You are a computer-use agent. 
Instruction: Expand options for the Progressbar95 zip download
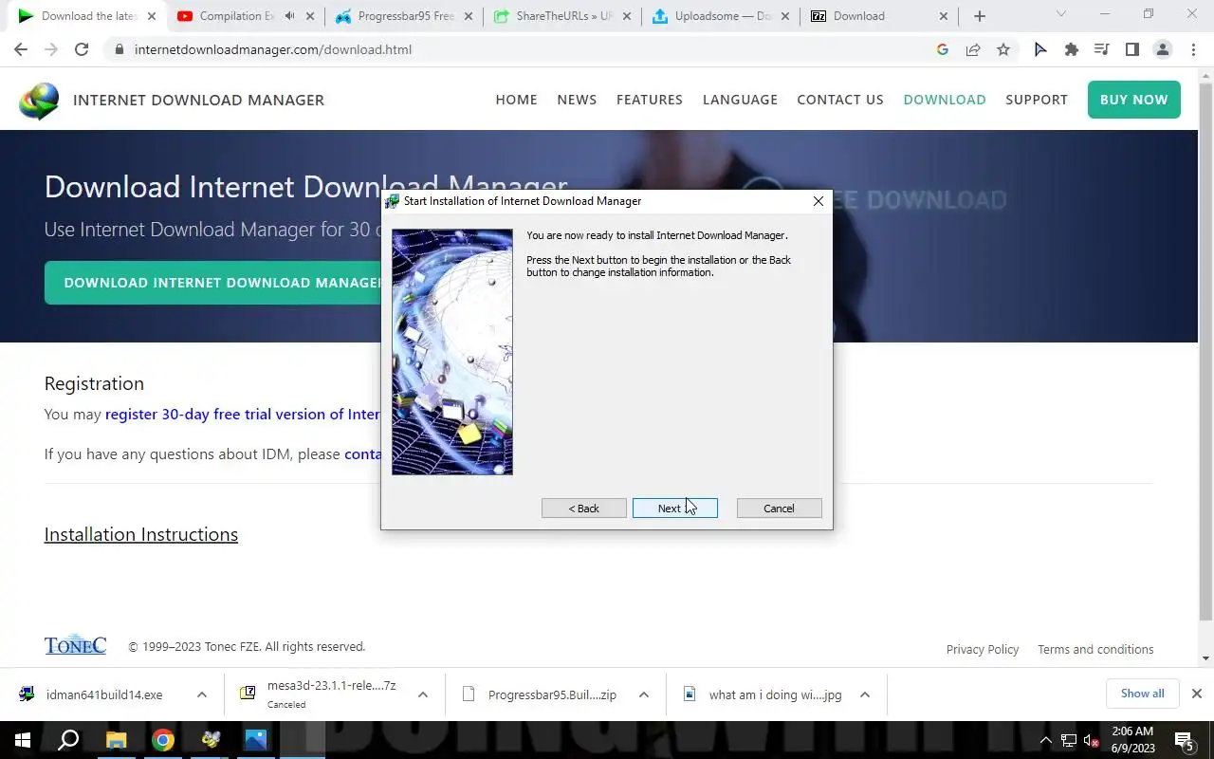click(x=644, y=694)
